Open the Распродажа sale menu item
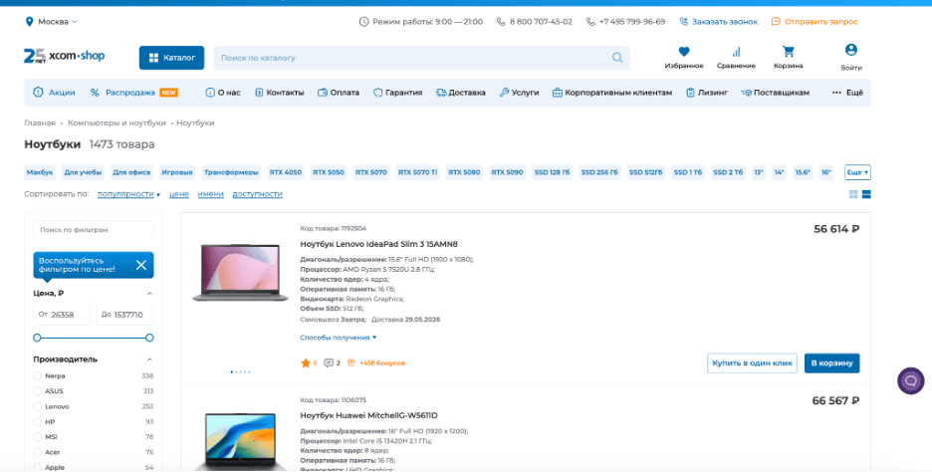Image resolution: width=932 pixels, height=472 pixels. pyautogui.click(x=133, y=93)
